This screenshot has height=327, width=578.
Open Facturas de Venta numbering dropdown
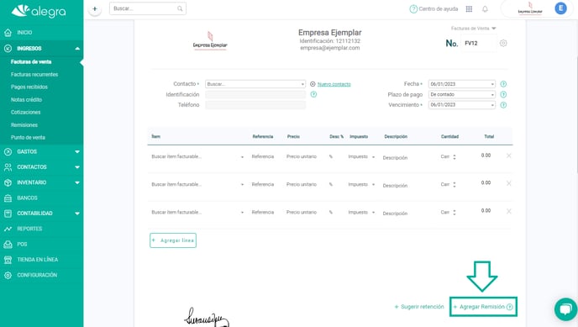click(x=473, y=29)
